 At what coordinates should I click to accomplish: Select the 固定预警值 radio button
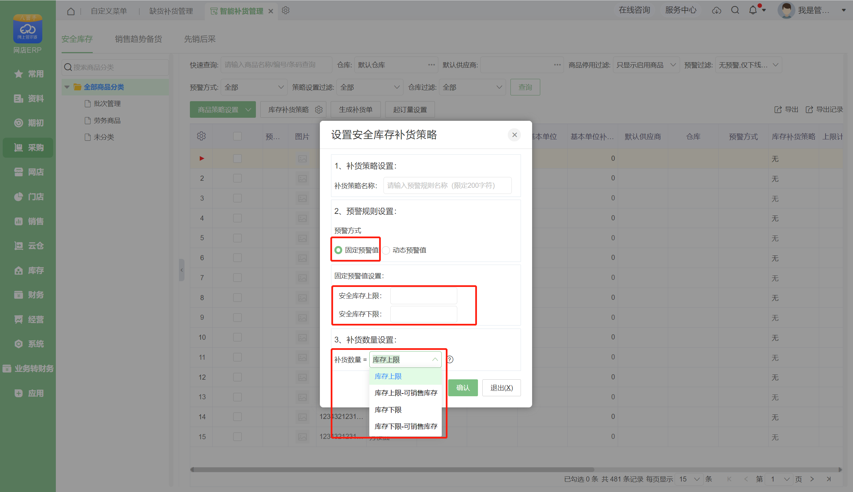[338, 250]
